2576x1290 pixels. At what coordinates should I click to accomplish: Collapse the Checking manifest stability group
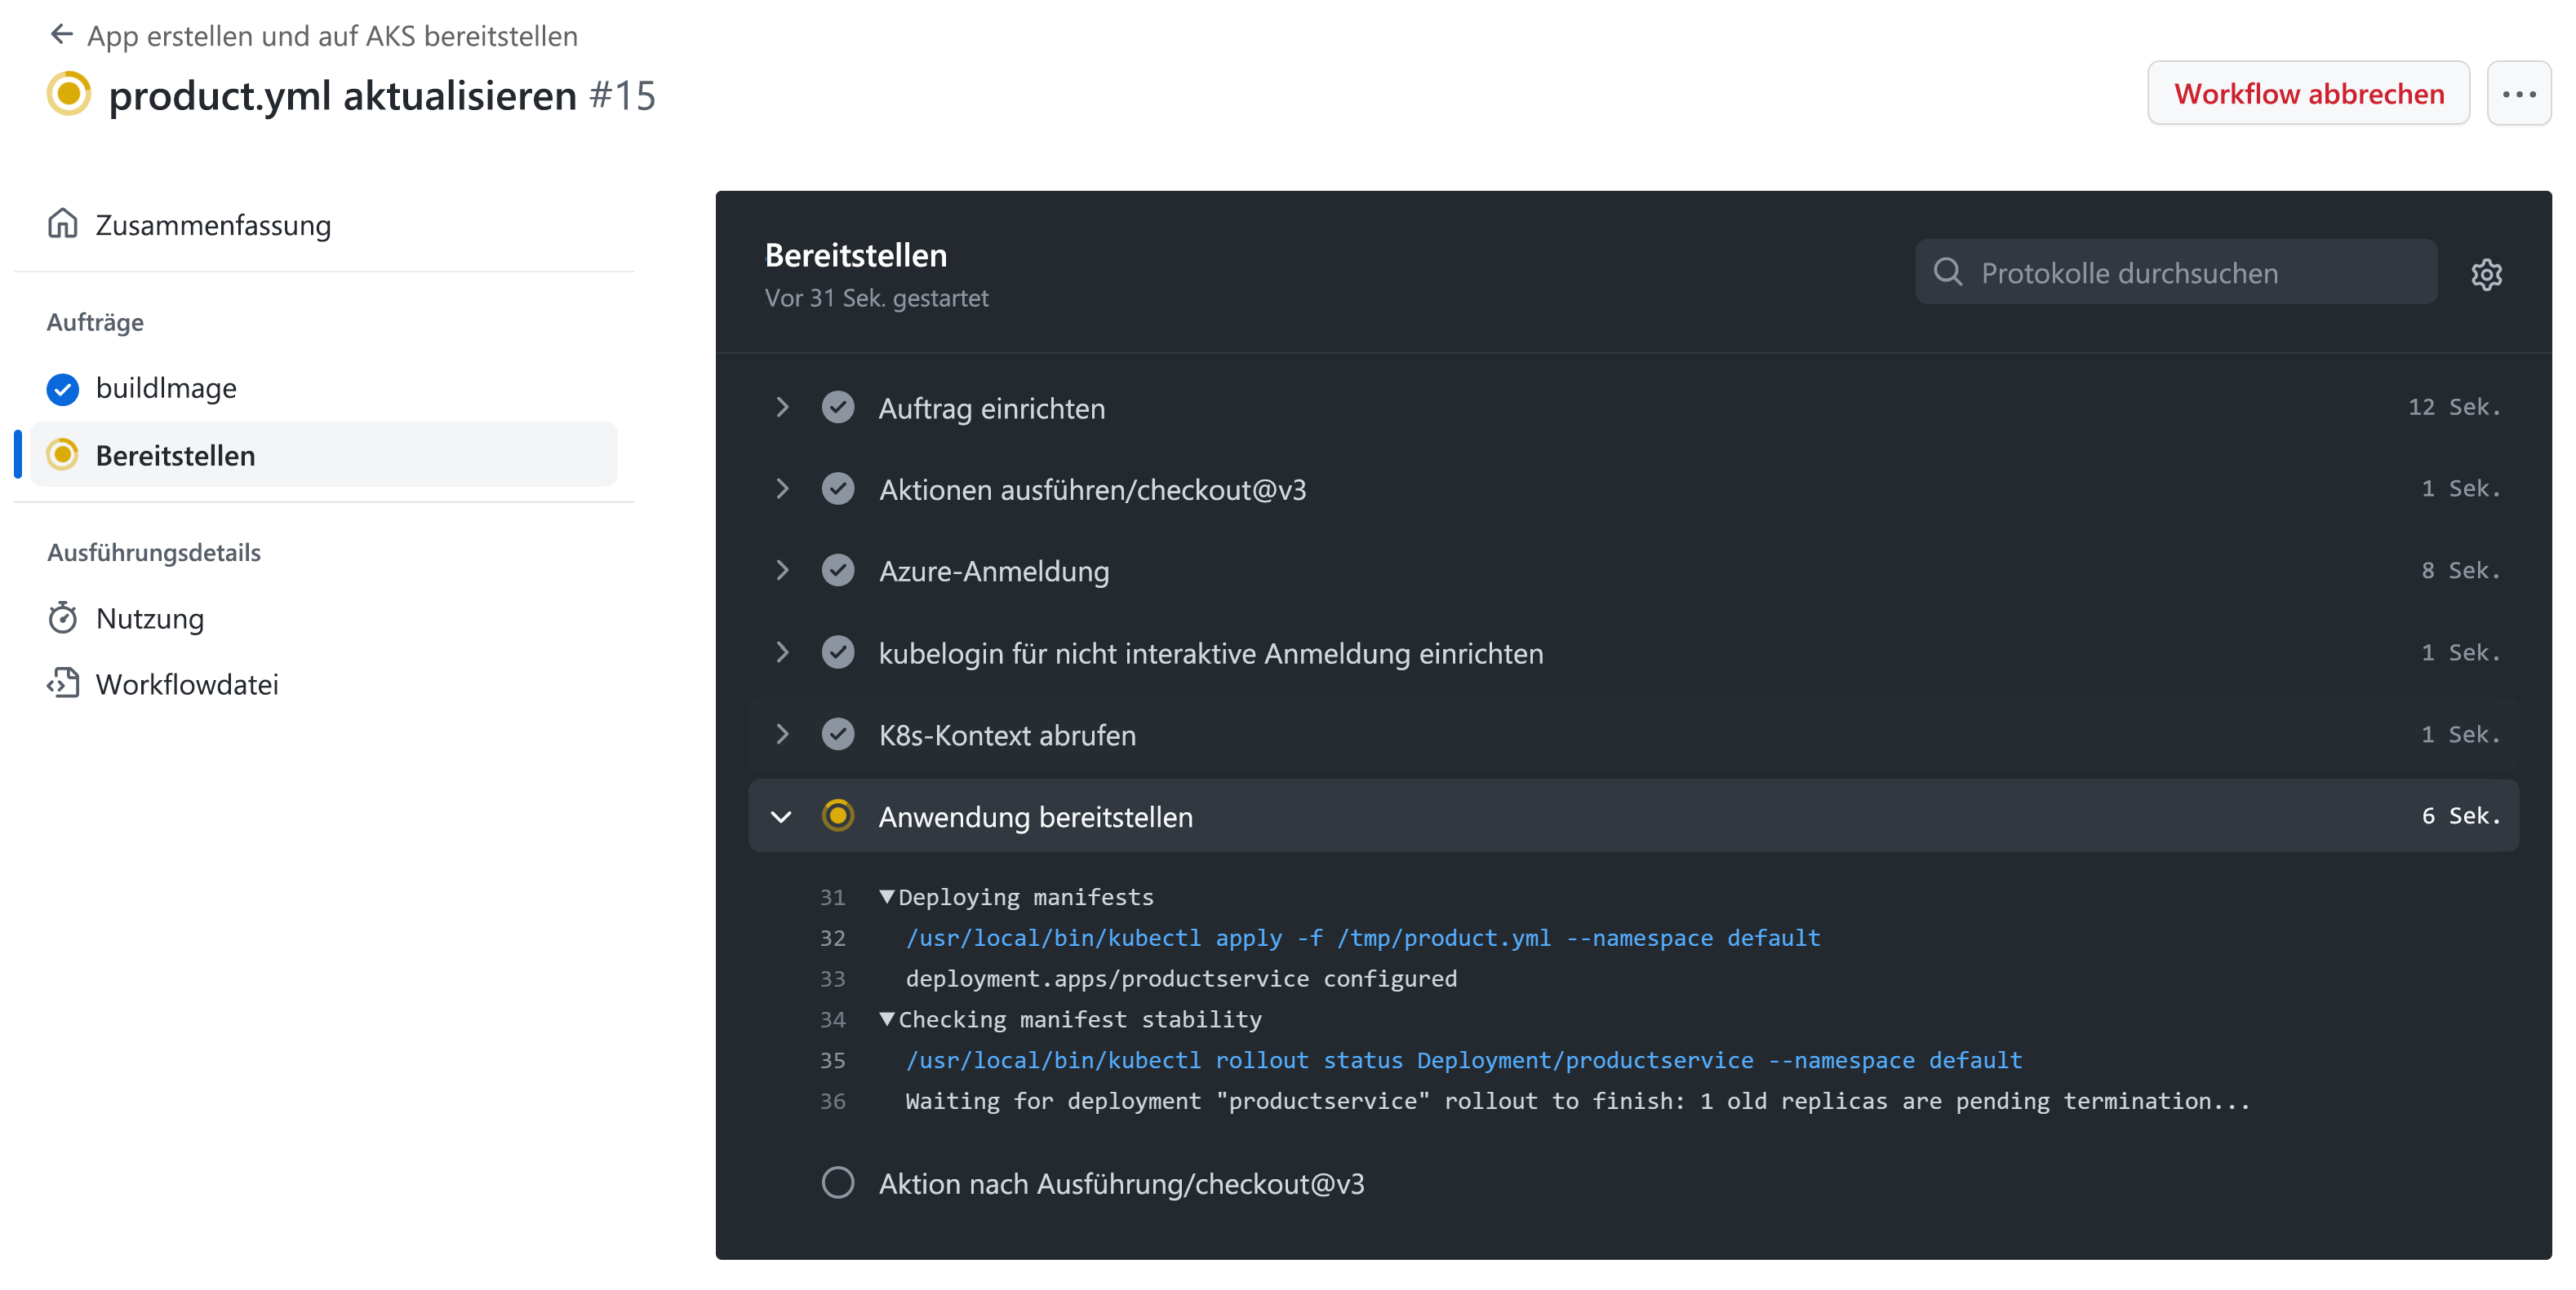coord(888,1019)
